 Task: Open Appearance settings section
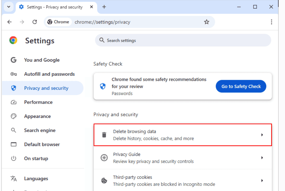[37, 116]
